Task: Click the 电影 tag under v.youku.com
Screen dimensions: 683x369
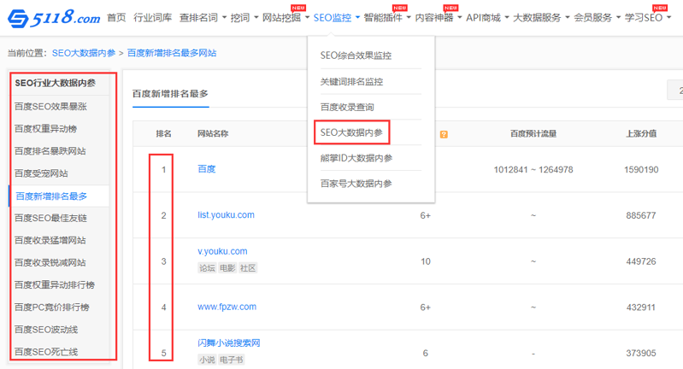Action: point(227,268)
